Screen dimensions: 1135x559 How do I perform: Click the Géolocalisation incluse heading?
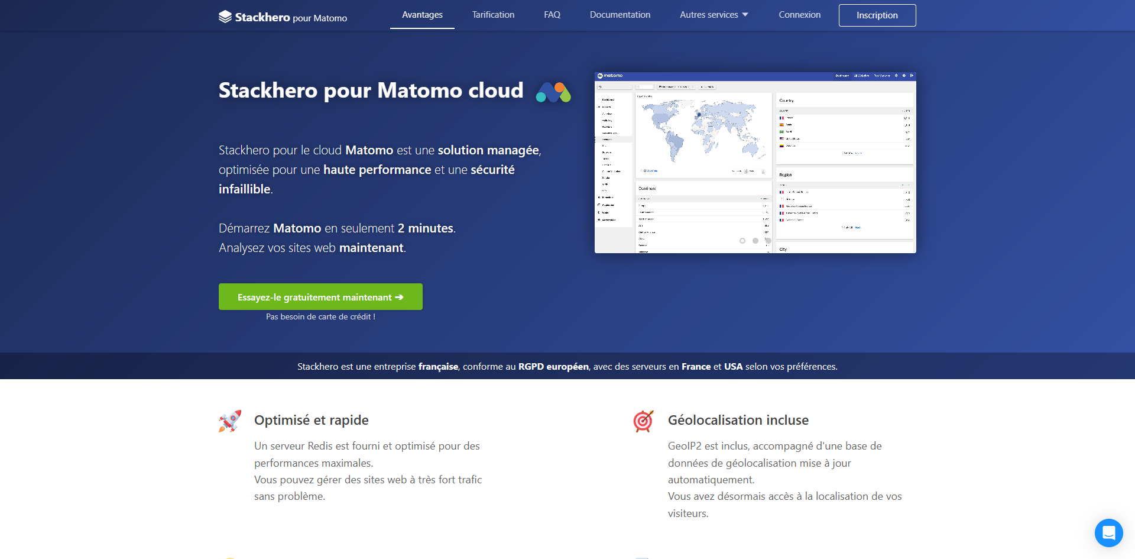(x=738, y=420)
